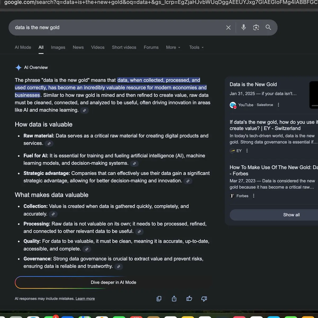Submit search with the magnifying glass icon
Viewport: 318px width, 318px height.
(268, 27)
